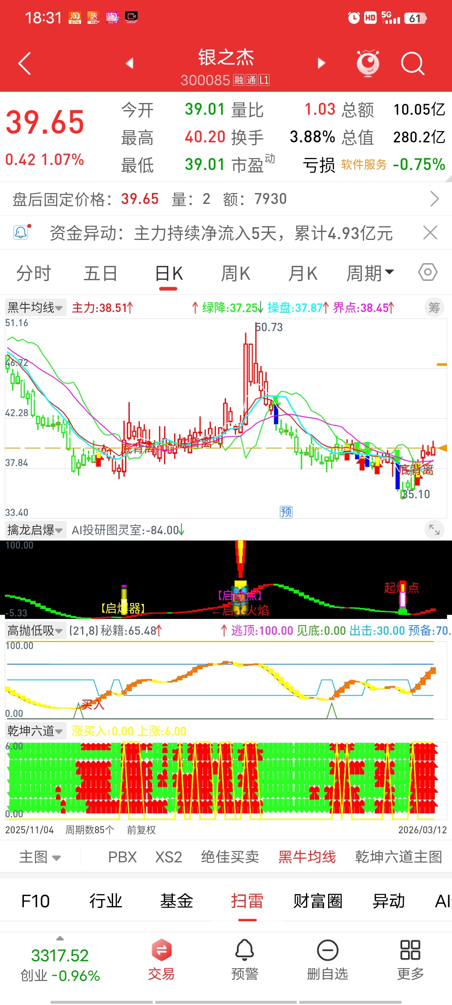Image resolution: width=452 pixels, height=1005 pixels.
Task: Tap the current price 39.65
Action: coord(45,122)
